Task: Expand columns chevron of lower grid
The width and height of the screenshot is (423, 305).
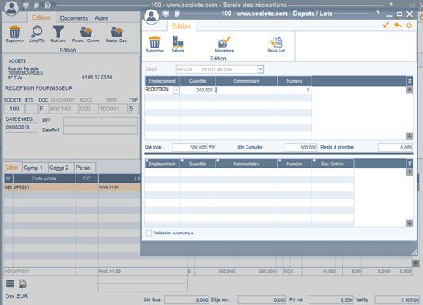Action: [409, 164]
